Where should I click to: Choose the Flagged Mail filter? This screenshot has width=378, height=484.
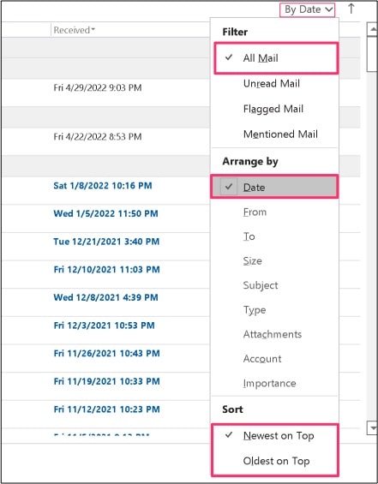(x=274, y=109)
